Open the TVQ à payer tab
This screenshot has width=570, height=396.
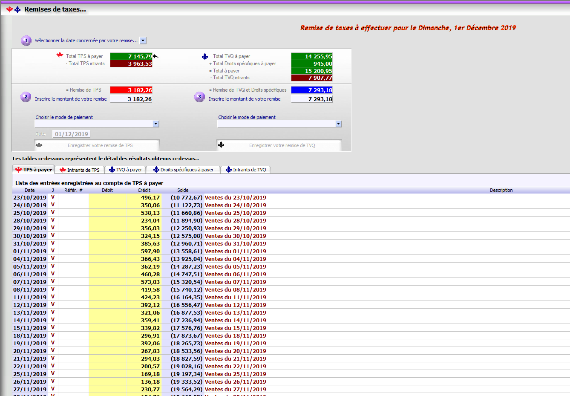click(125, 170)
